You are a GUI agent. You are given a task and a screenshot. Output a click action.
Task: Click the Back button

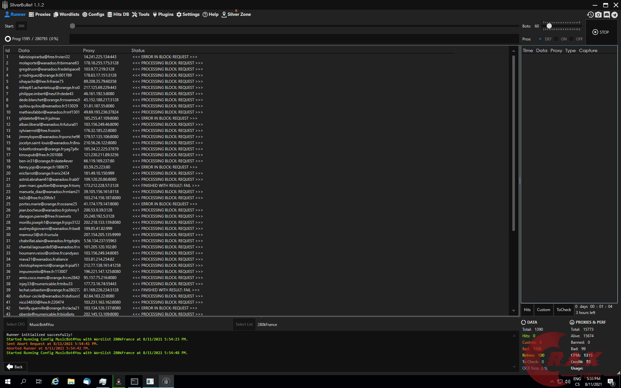click(x=15, y=367)
